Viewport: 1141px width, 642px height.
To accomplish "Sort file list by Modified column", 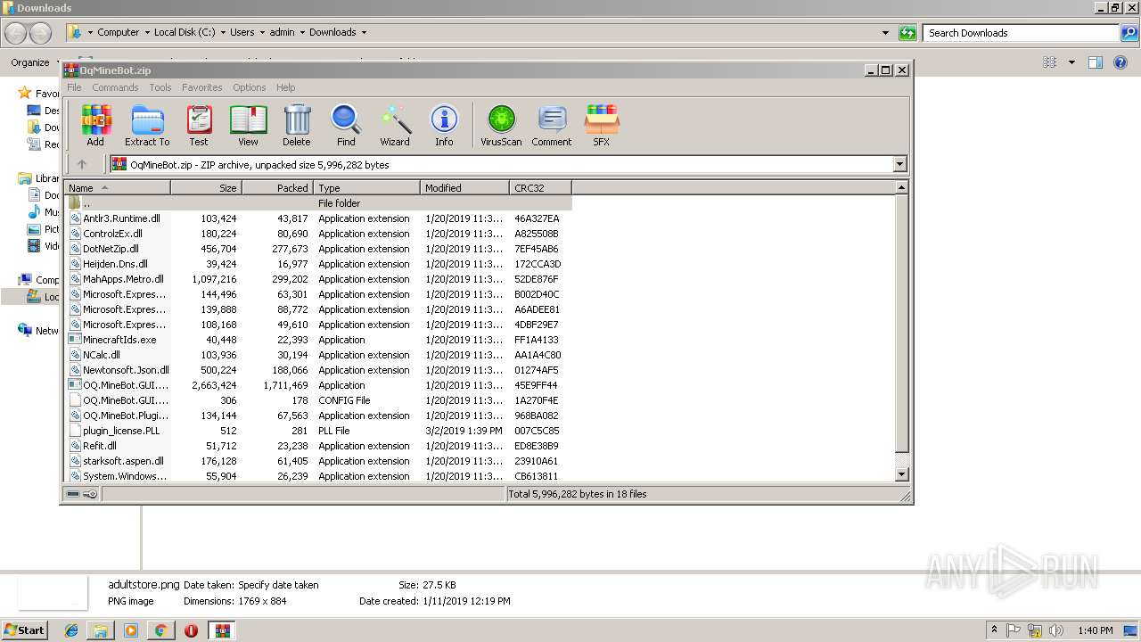I will coord(464,187).
